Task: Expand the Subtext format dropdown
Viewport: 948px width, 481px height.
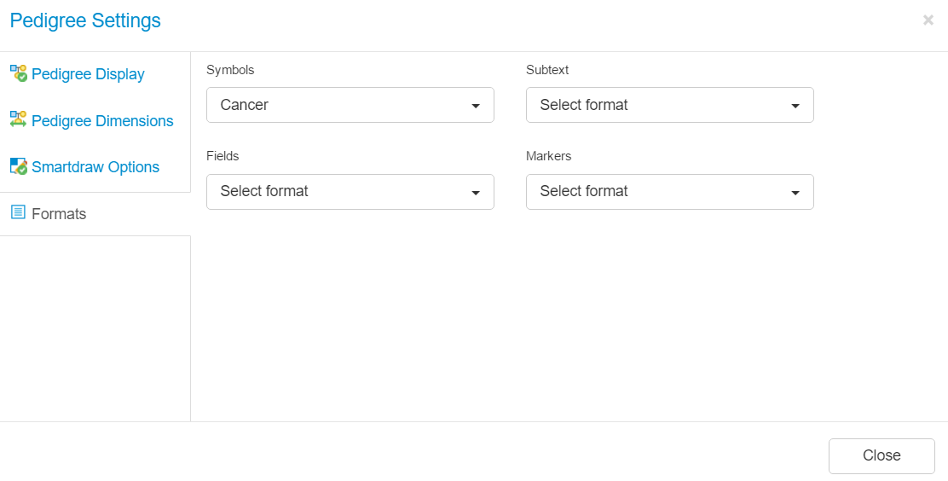Action: coord(670,105)
